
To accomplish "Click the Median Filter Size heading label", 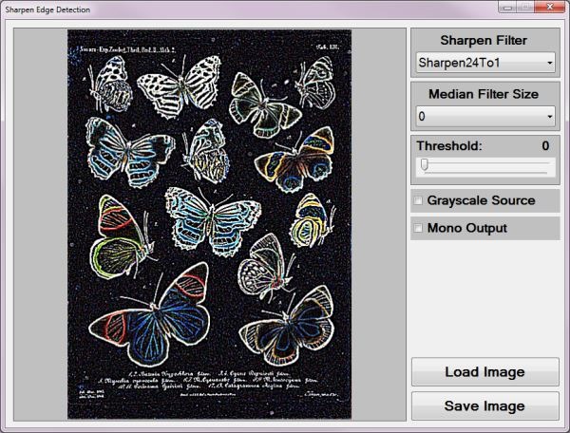I will (x=484, y=94).
